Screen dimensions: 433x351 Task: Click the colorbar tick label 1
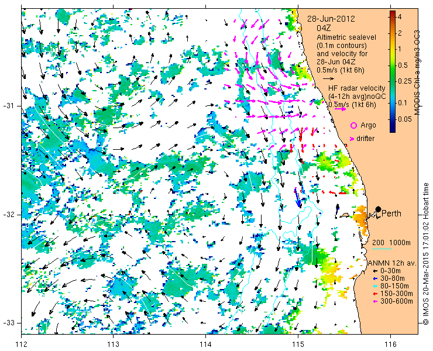click(x=399, y=49)
